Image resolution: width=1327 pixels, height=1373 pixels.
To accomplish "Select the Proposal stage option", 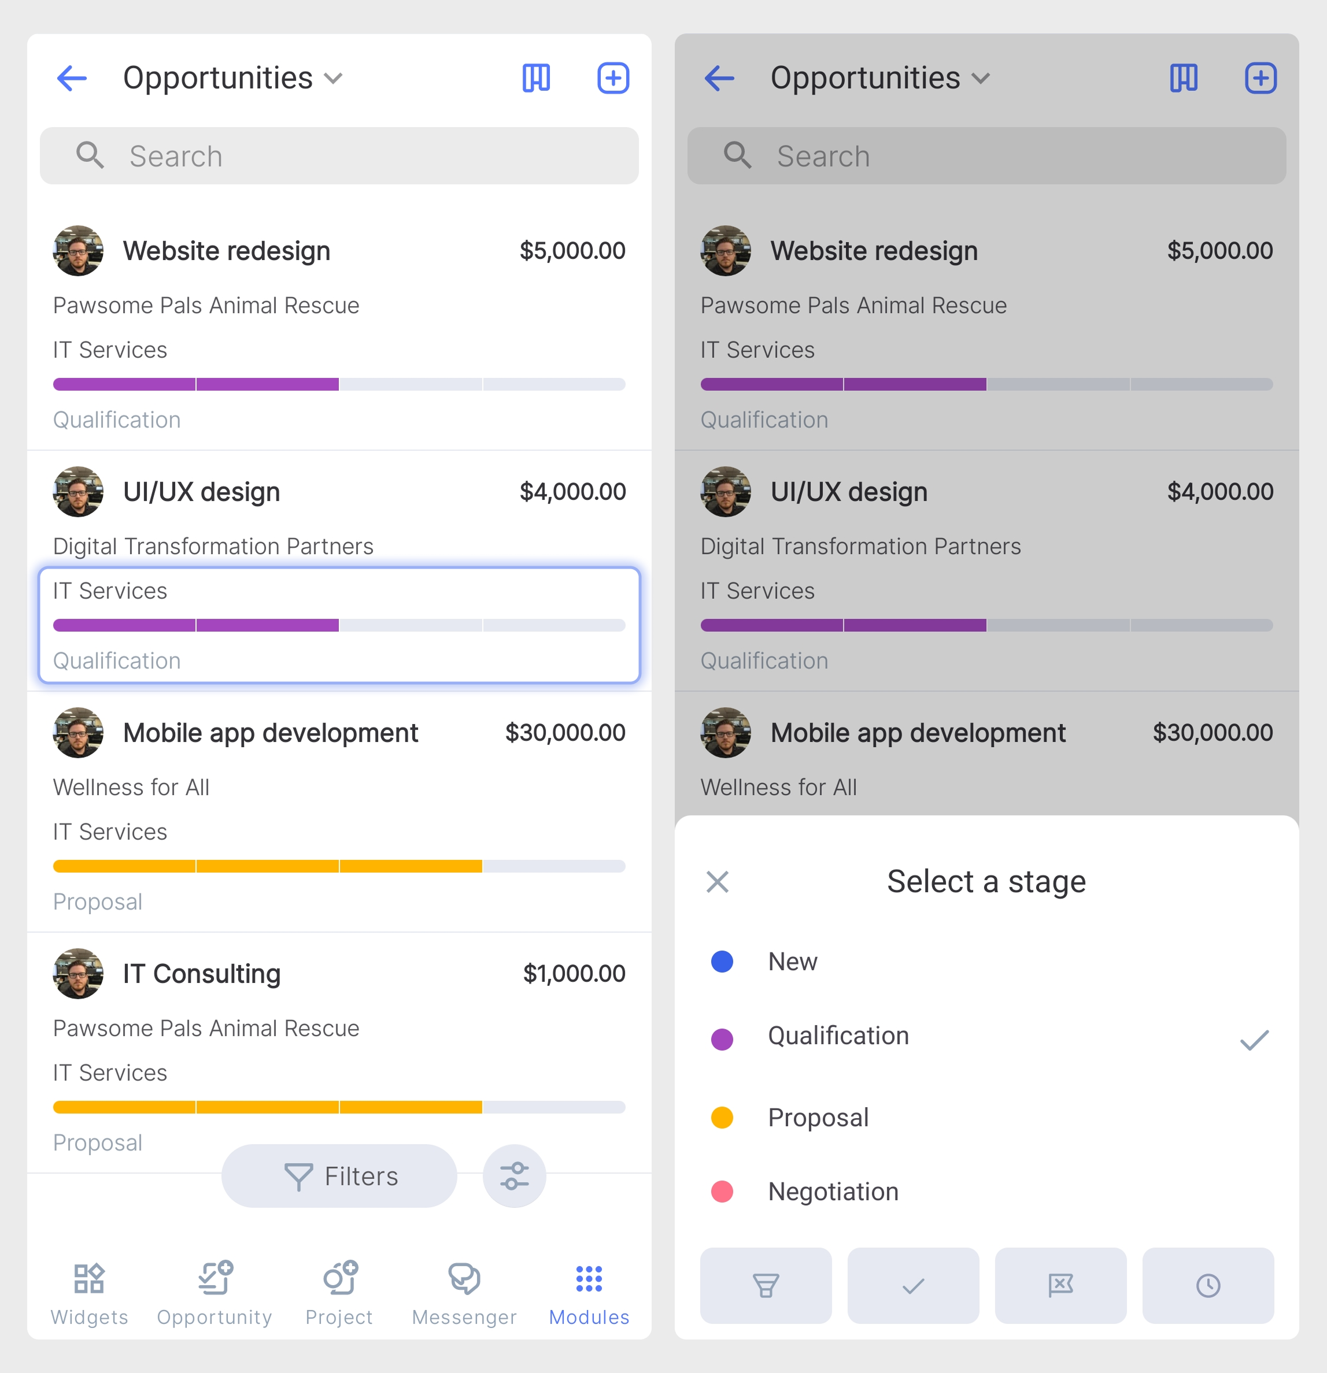I will pos(986,1118).
